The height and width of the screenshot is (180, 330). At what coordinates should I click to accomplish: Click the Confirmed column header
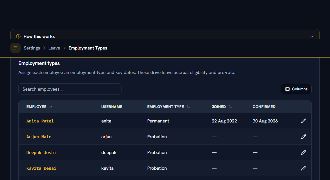click(x=264, y=107)
